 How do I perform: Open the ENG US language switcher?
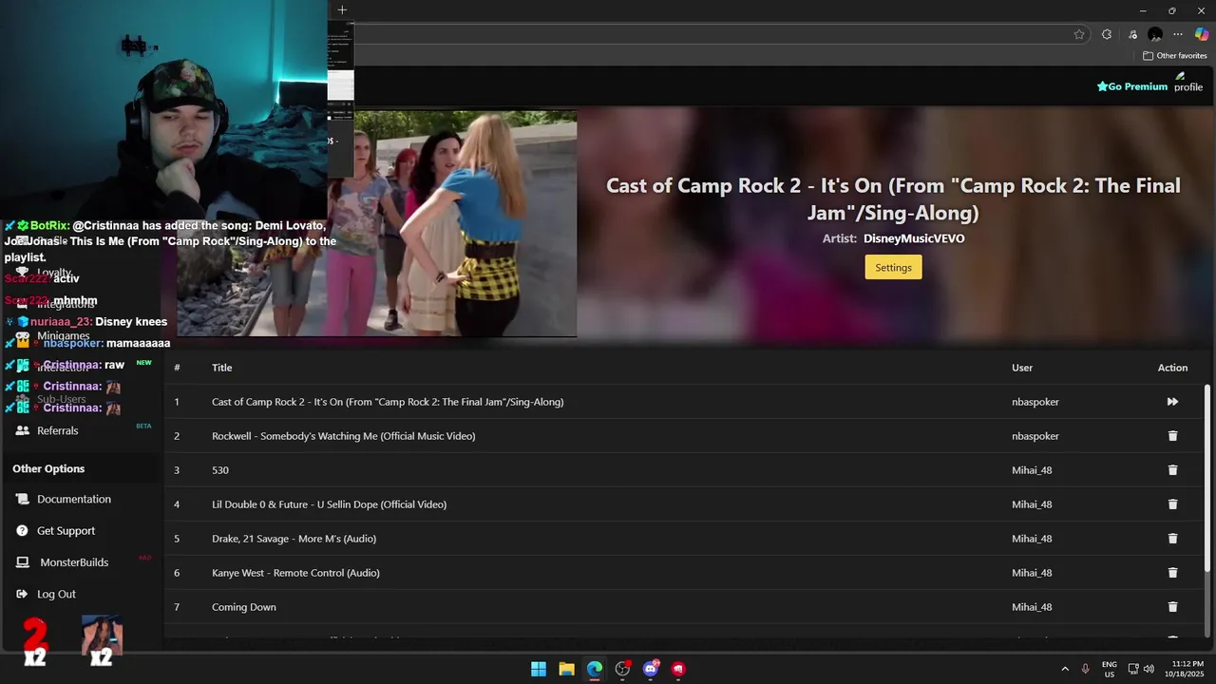coord(1110,669)
